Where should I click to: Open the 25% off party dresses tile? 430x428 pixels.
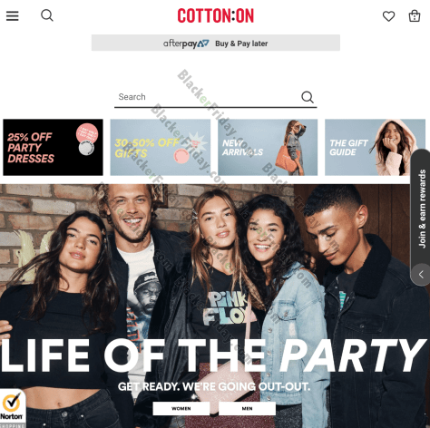tap(53, 147)
